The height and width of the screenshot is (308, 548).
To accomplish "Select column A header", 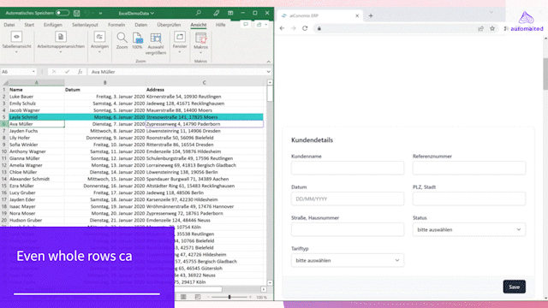I will 36,83.
